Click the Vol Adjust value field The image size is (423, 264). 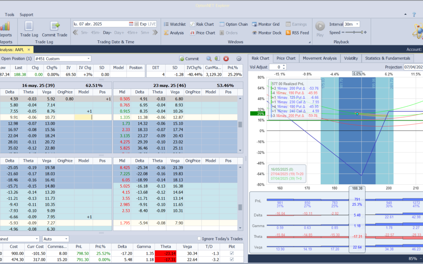pos(275,67)
